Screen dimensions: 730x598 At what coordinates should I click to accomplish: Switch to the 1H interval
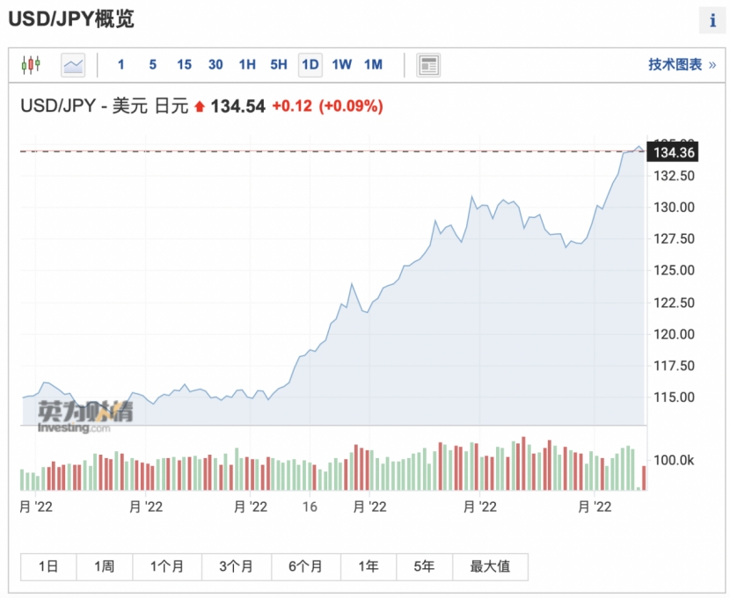[x=247, y=64]
